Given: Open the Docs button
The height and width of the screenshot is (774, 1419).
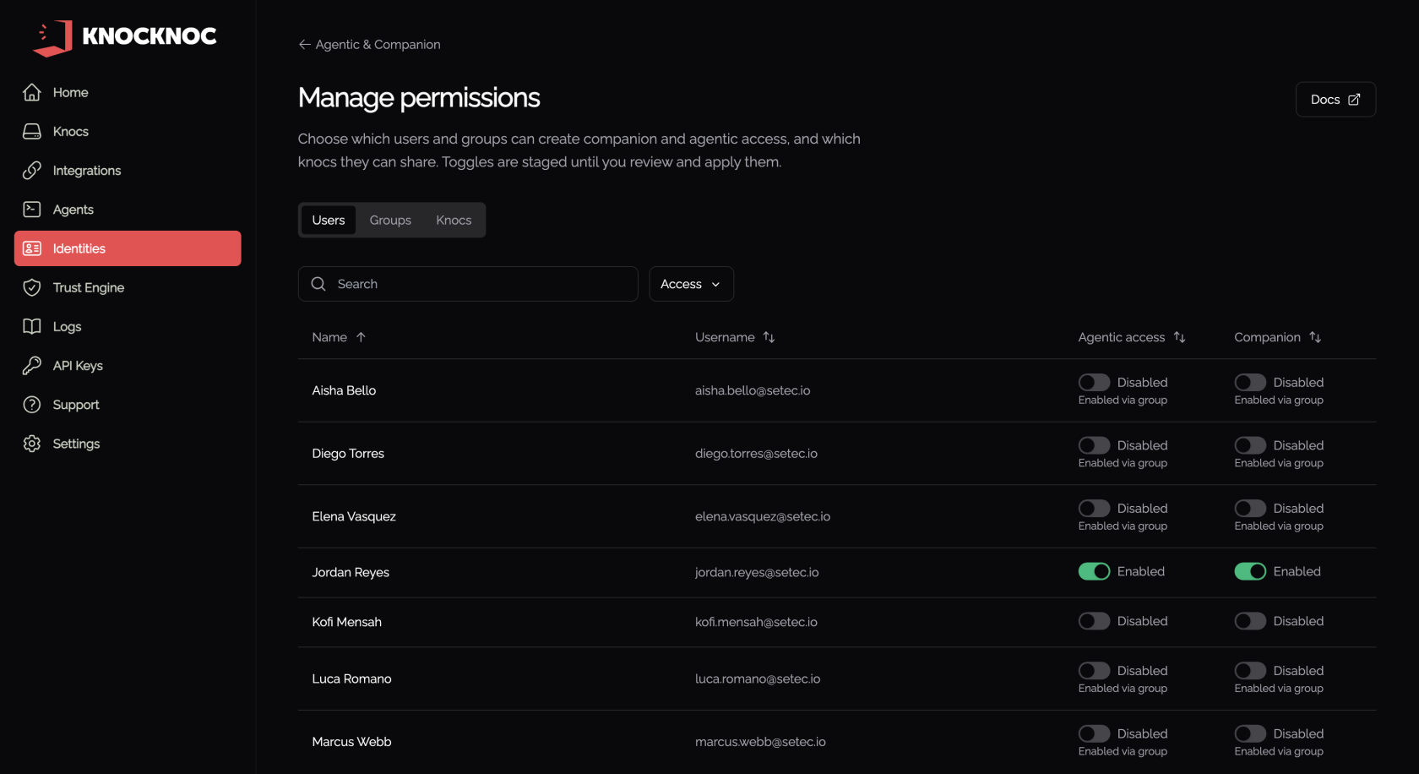Looking at the screenshot, I should click(x=1335, y=100).
